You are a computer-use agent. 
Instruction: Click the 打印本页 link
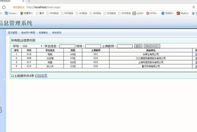(41, 76)
